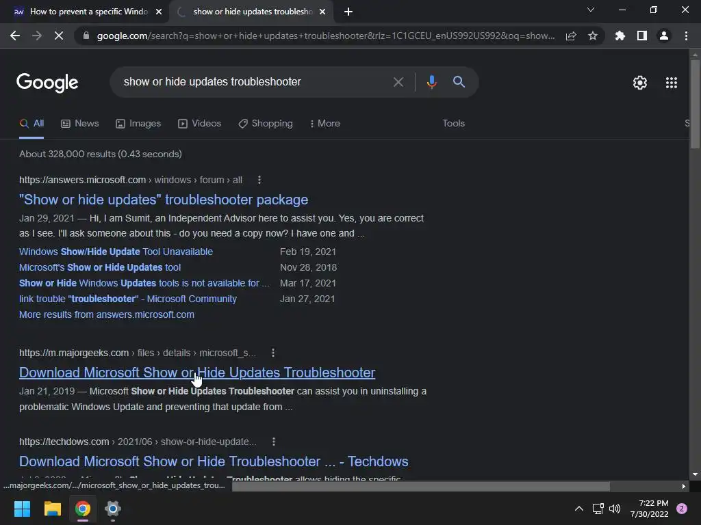Open the Google apps grid

pos(672,83)
